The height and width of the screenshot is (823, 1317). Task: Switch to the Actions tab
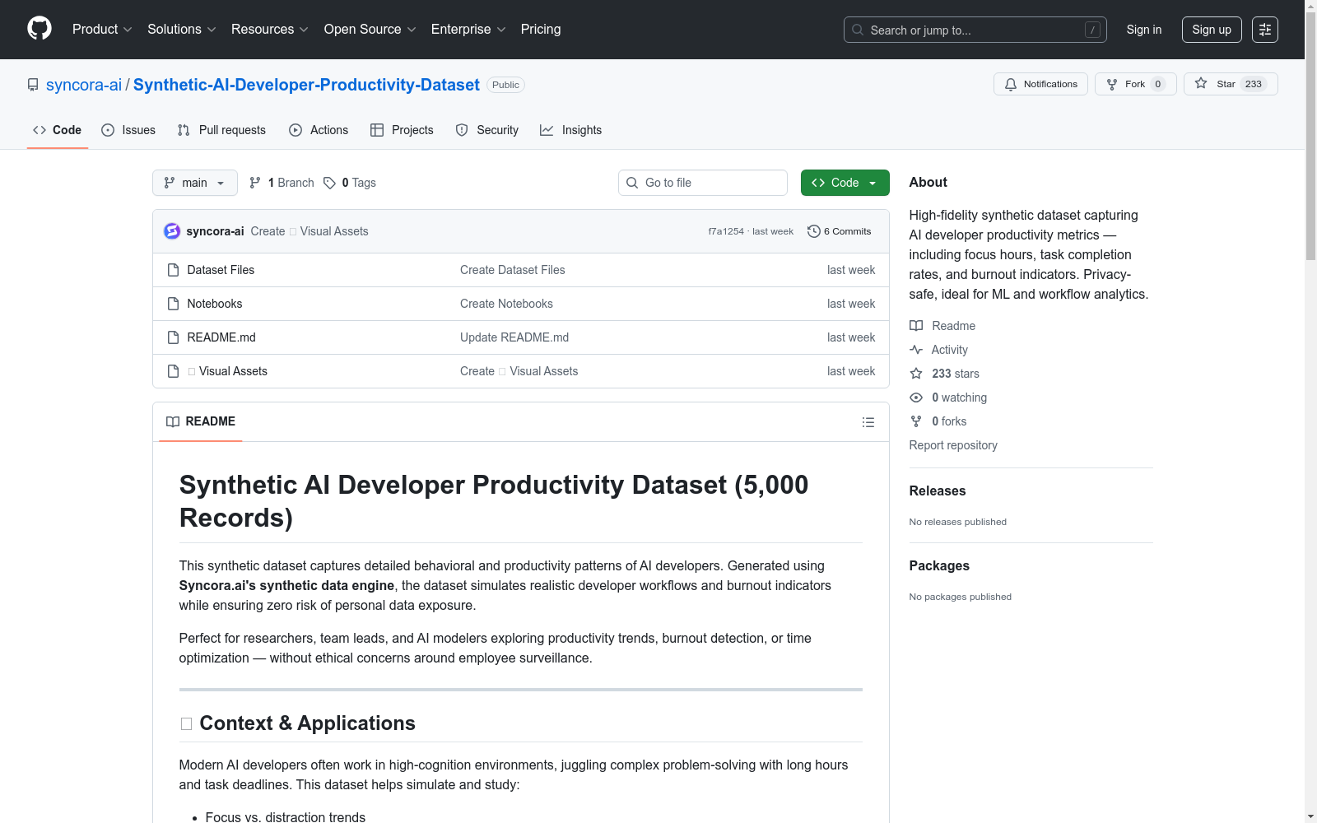(319, 130)
